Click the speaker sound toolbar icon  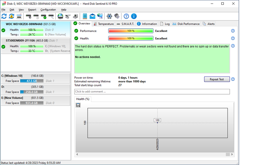tap(117, 16)
